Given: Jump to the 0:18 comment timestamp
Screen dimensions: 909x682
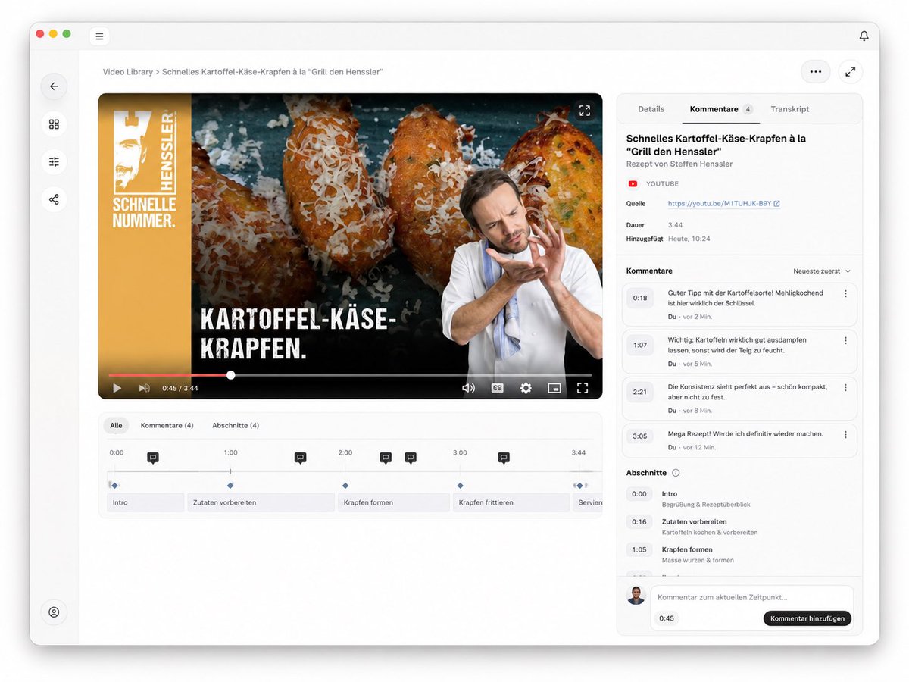Looking at the screenshot, I should coord(640,299).
